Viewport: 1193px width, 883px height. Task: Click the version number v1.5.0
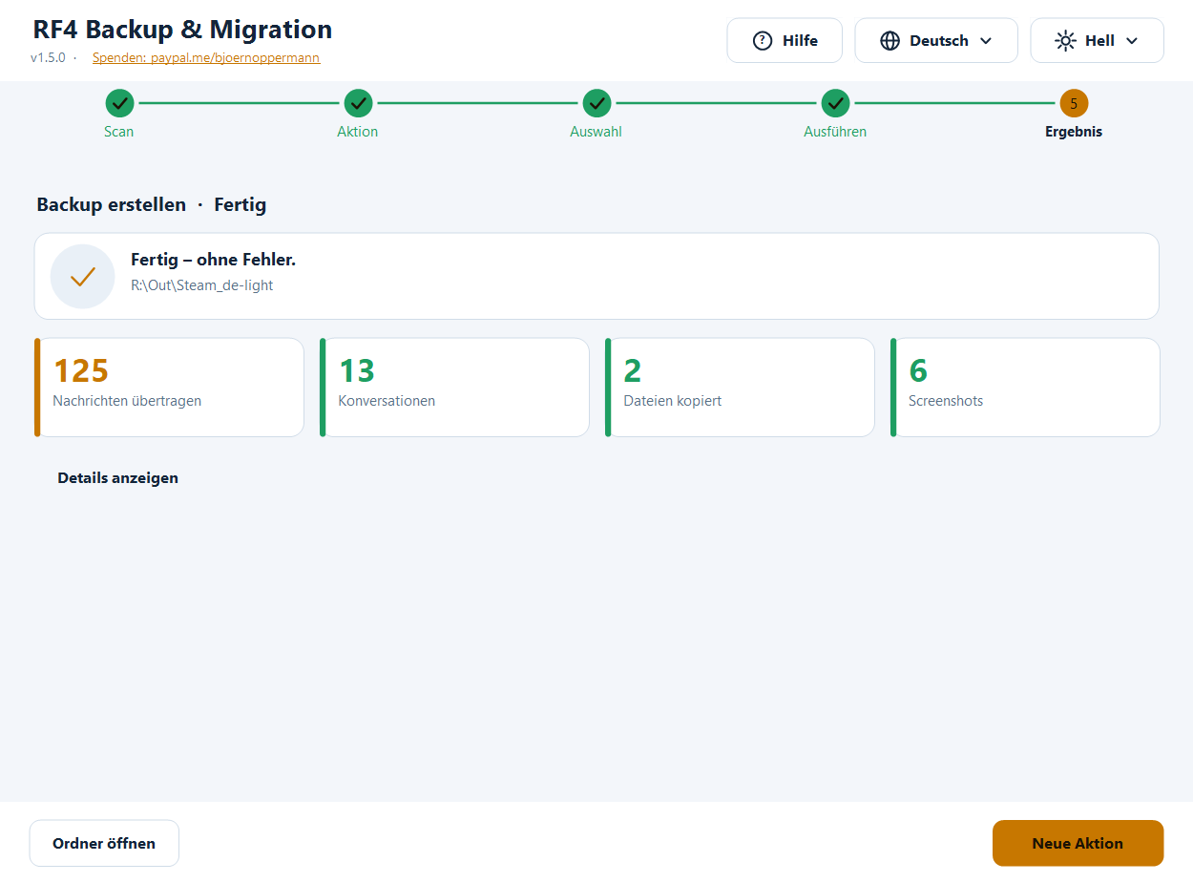tap(48, 57)
